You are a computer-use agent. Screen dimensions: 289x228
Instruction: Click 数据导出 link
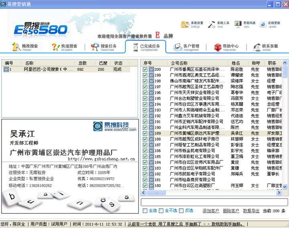251,211
